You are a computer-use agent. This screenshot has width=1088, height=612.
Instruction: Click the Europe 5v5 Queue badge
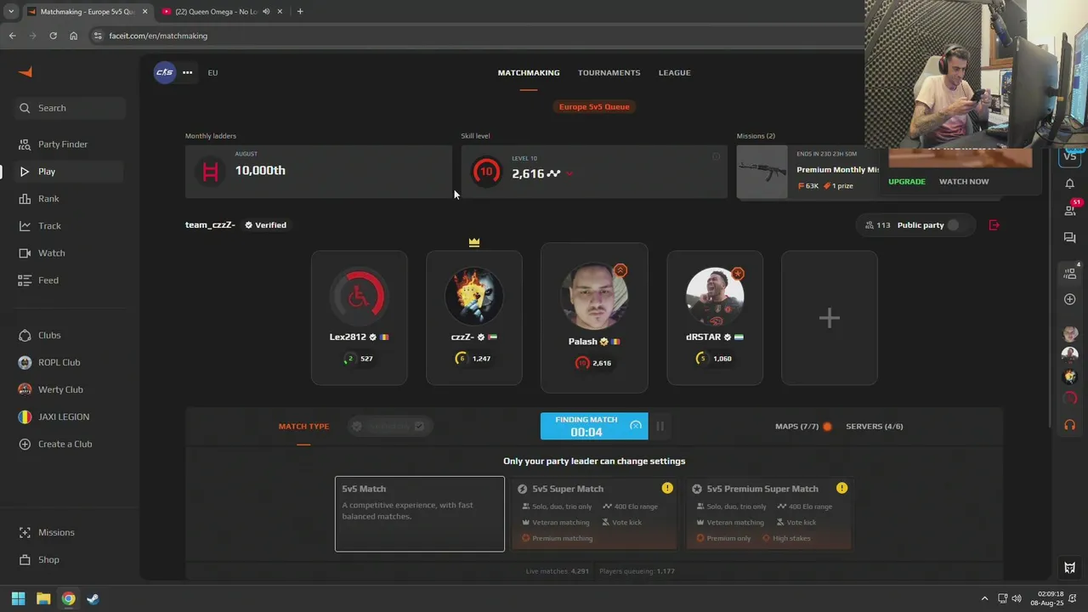point(594,107)
